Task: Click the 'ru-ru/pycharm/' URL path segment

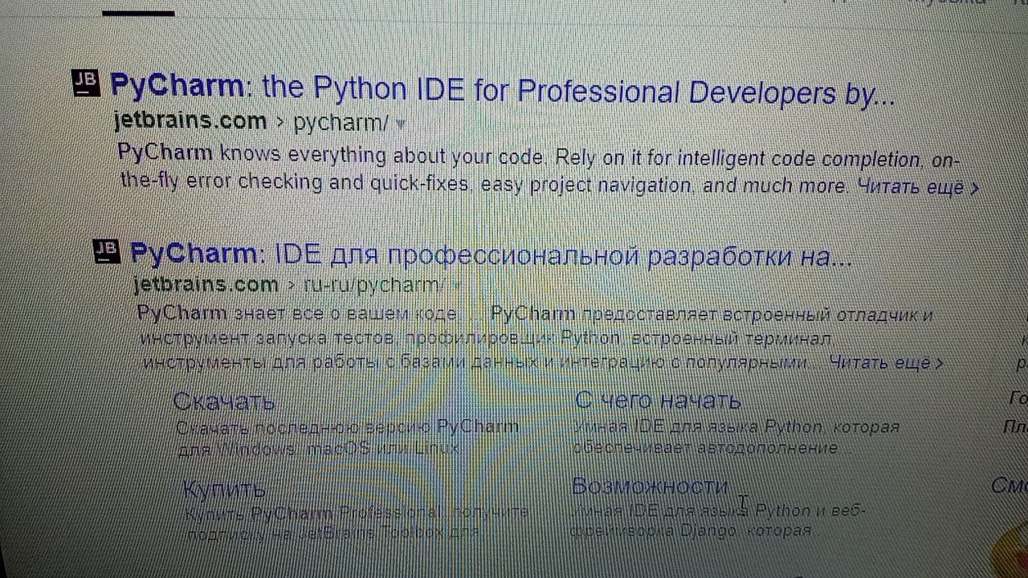Action: [x=372, y=285]
